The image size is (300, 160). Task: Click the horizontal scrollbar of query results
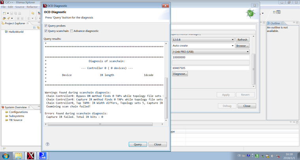coord(100,124)
